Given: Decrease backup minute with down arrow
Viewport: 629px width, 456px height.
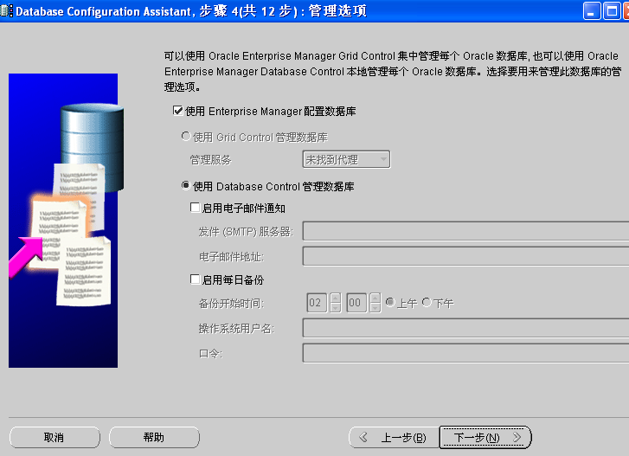Looking at the screenshot, I should pos(375,308).
